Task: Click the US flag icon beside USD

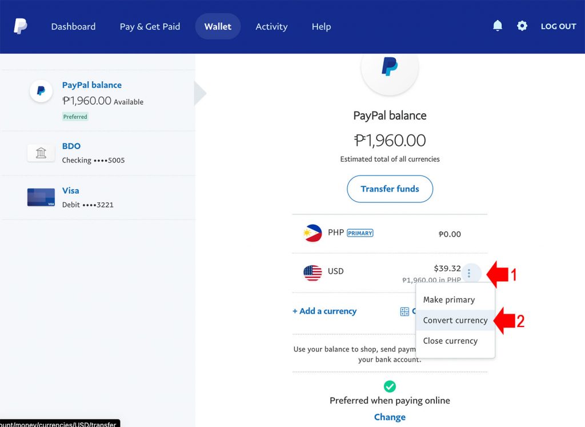Action: 312,273
